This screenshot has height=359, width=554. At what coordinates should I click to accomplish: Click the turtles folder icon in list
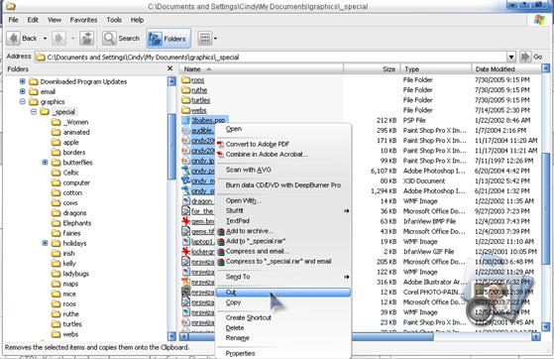[186, 100]
